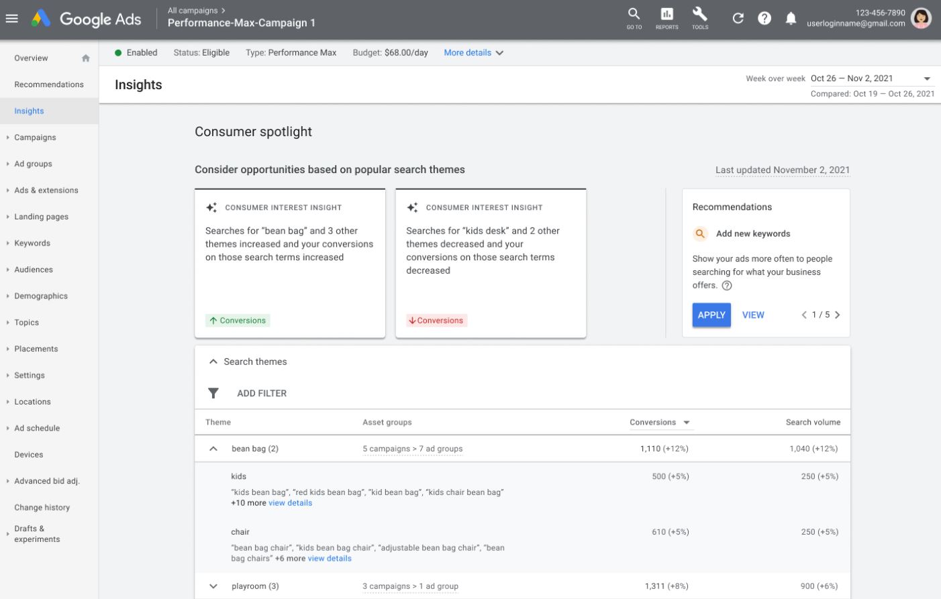Click 3 campaigns > 1 ad group link

tap(410, 586)
